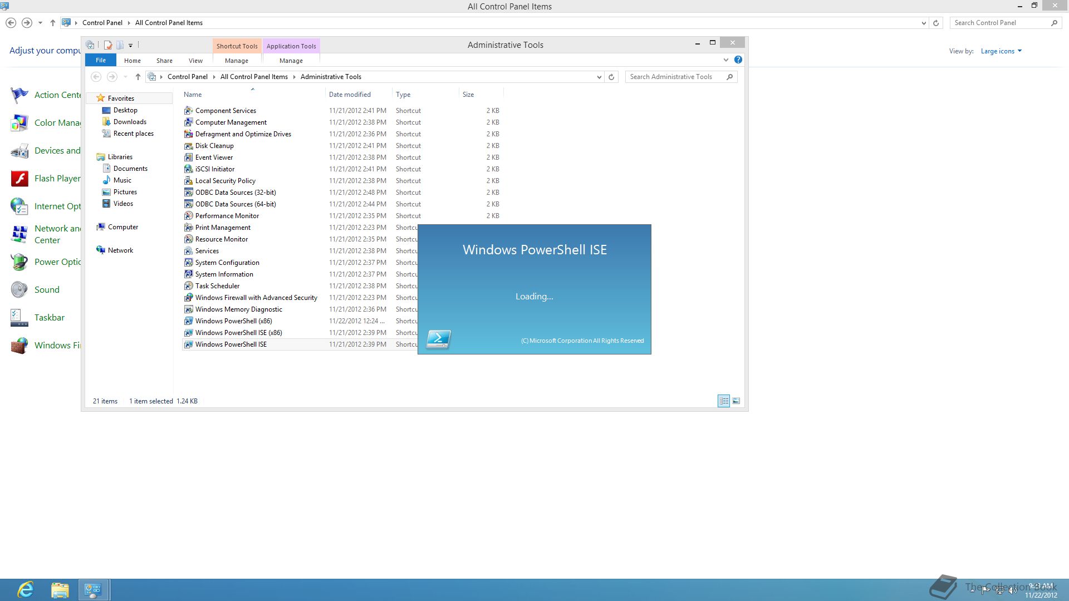
Task: Click the Defragment and Optimize Drives icon
Action: 189,134
